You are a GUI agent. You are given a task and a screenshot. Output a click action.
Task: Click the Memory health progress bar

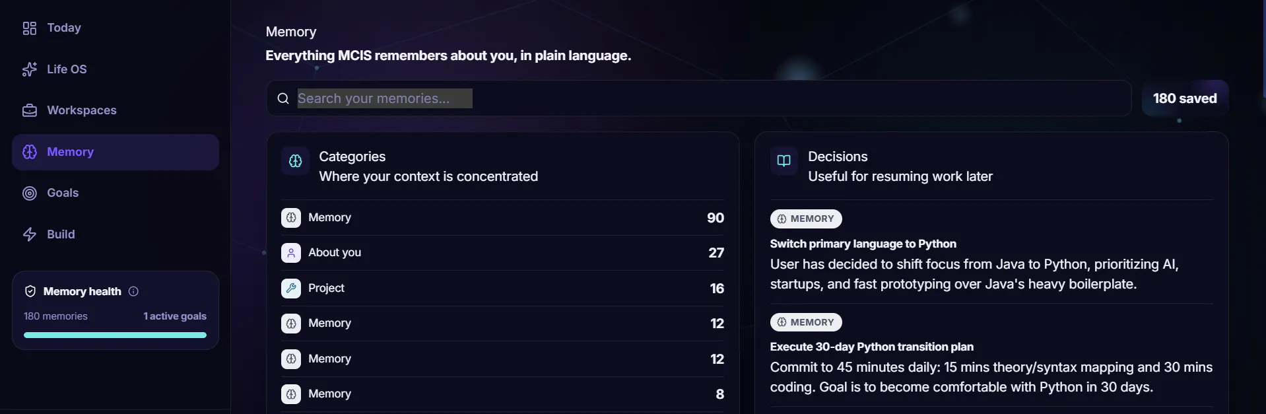(115, 335)
